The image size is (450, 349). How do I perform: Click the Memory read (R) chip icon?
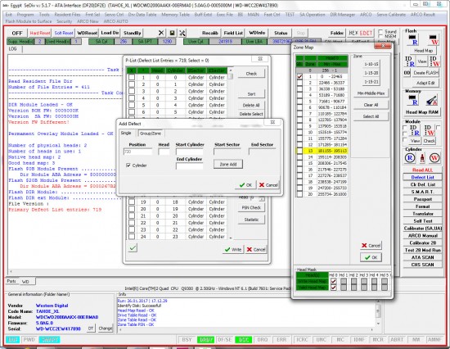[x=413, y=100]
